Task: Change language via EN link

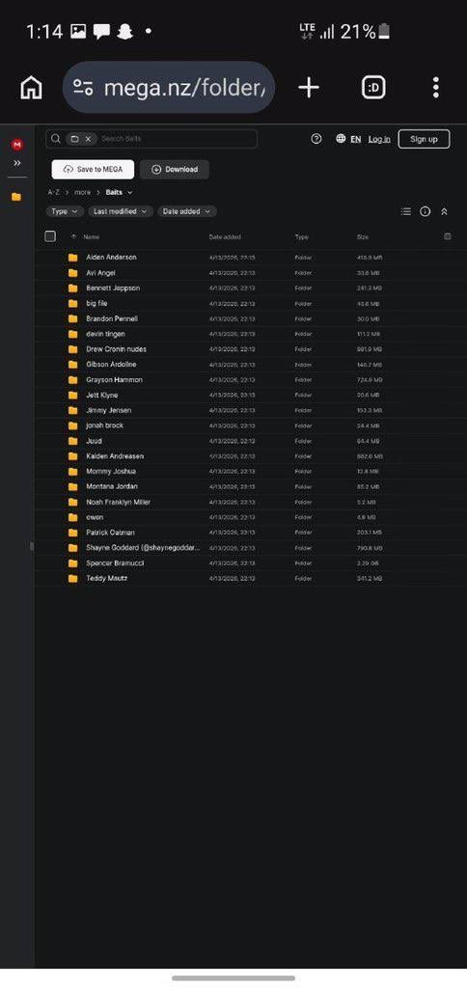Action: 355,139
